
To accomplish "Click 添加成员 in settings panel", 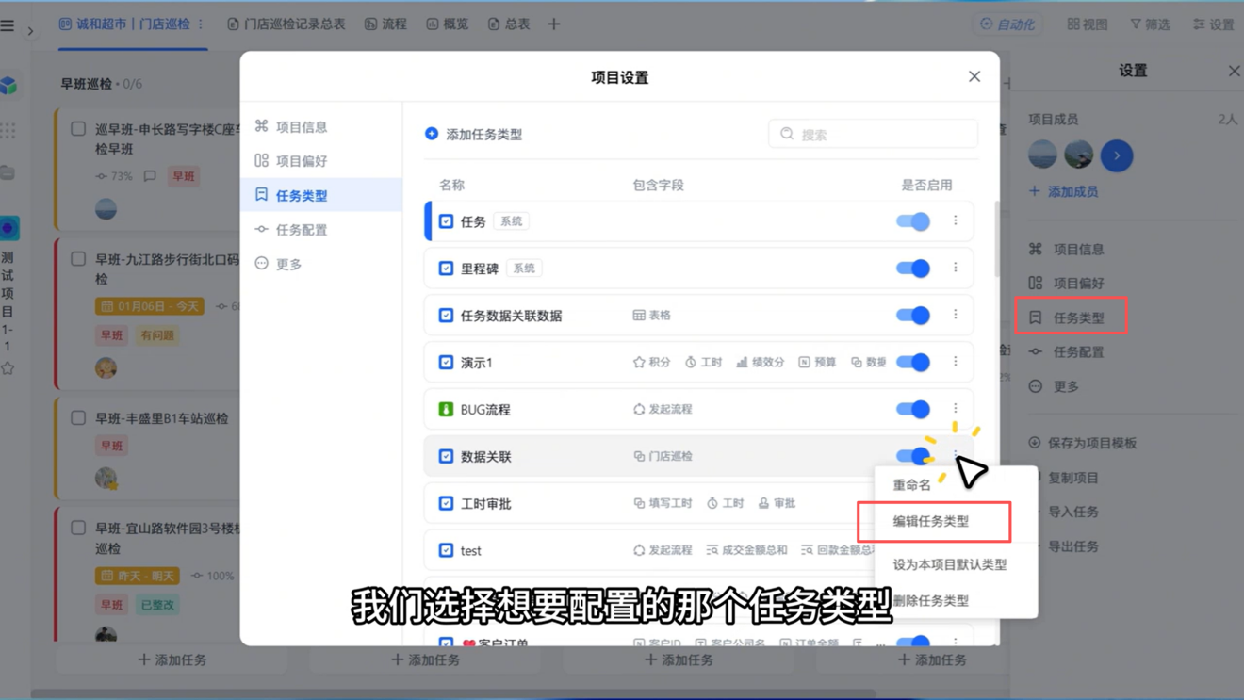I will pyautogui.click(x=1063, y=191).
